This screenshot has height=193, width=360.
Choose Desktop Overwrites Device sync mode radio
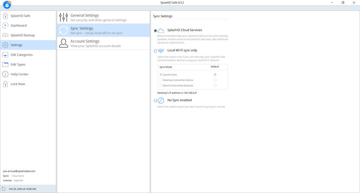click(x=161, y=80)
